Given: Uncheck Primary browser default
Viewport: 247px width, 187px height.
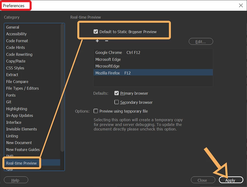Looking at the screenshot, I should tap(116, 93).
